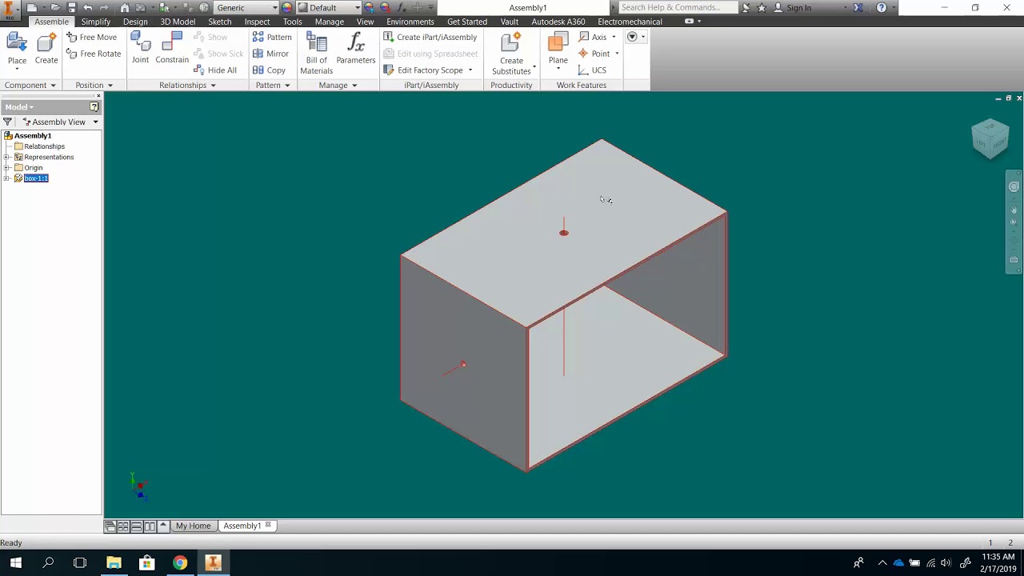Expand the Representations tree node
Image resolution: width=1024 pixels, height=576 pixels.
pyautogui.click(x=7, y=157)
